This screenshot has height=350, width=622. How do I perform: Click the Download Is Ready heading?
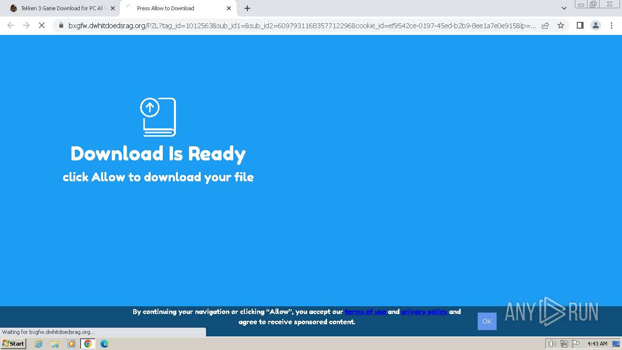click(x=158, y=154)
